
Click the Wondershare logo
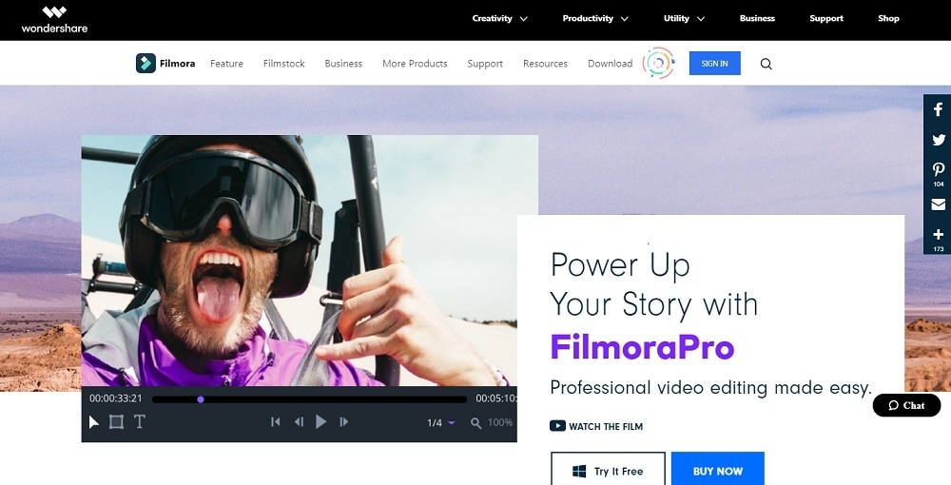[54, 19]
